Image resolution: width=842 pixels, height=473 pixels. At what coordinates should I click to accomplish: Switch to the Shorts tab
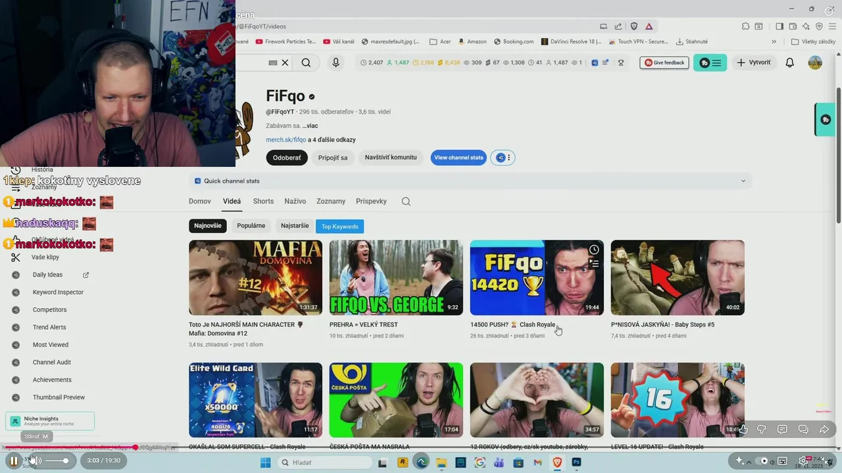tap(263, 201)
